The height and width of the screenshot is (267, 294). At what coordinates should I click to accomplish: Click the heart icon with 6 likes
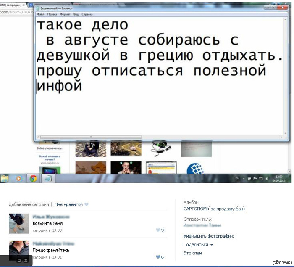click(x=158, y=257)
